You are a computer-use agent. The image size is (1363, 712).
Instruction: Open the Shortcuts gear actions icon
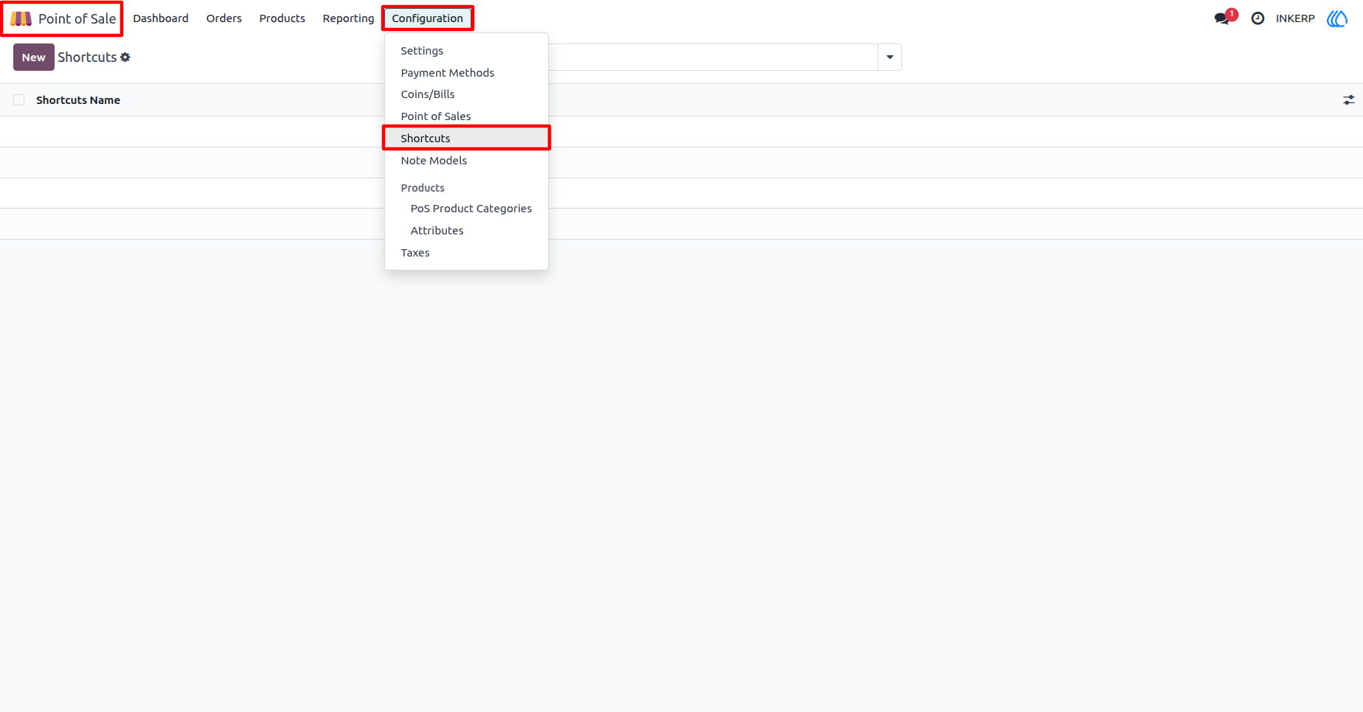click(125, 57)
